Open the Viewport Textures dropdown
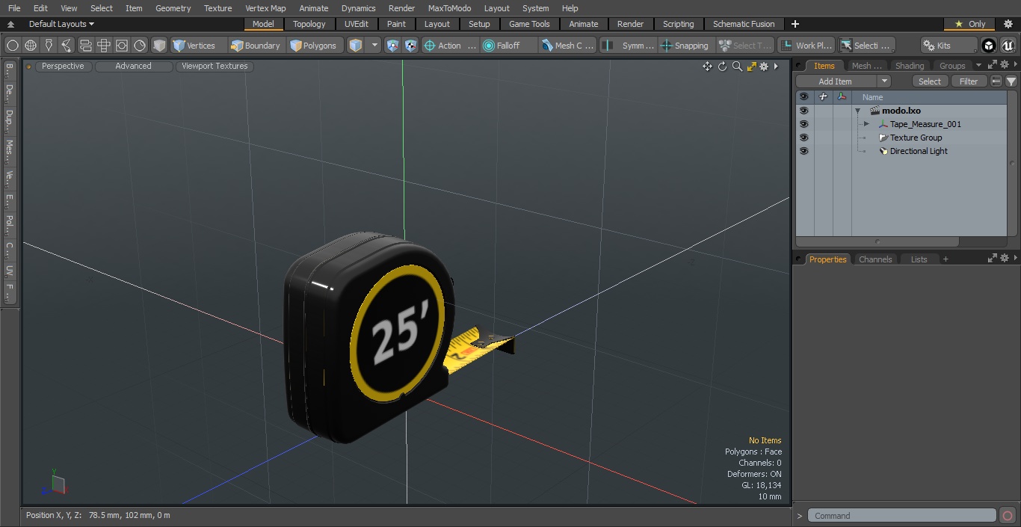This screenshot has height=527, width=1021. (215, 66)
